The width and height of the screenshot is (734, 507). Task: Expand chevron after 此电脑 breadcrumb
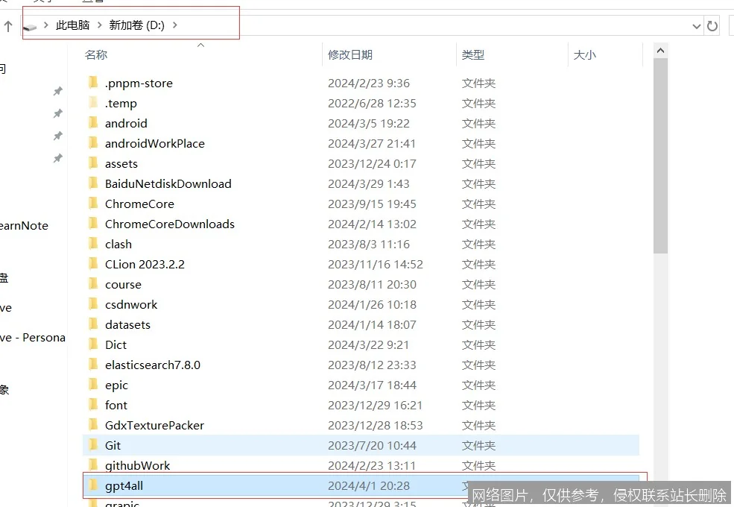point(99,25)
